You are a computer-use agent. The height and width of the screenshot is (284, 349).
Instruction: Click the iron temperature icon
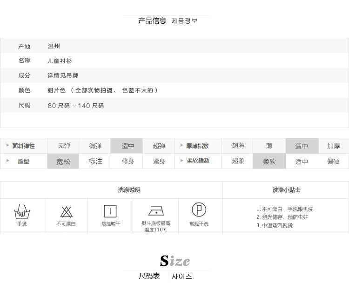click(156, 211)
